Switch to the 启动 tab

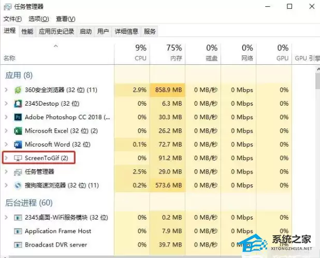click(x=85, y=32)
